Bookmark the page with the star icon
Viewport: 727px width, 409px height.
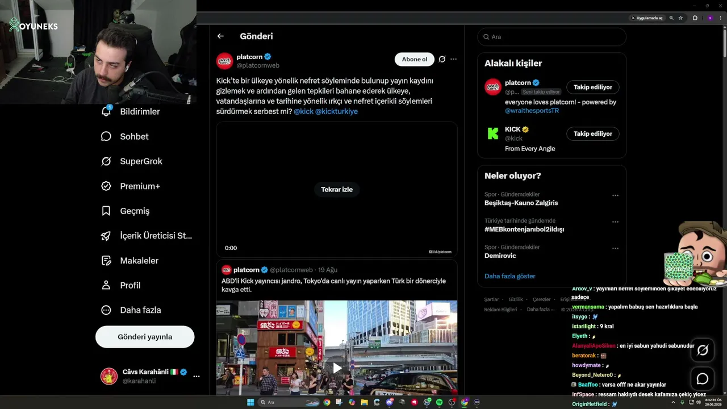pos(680,18)
